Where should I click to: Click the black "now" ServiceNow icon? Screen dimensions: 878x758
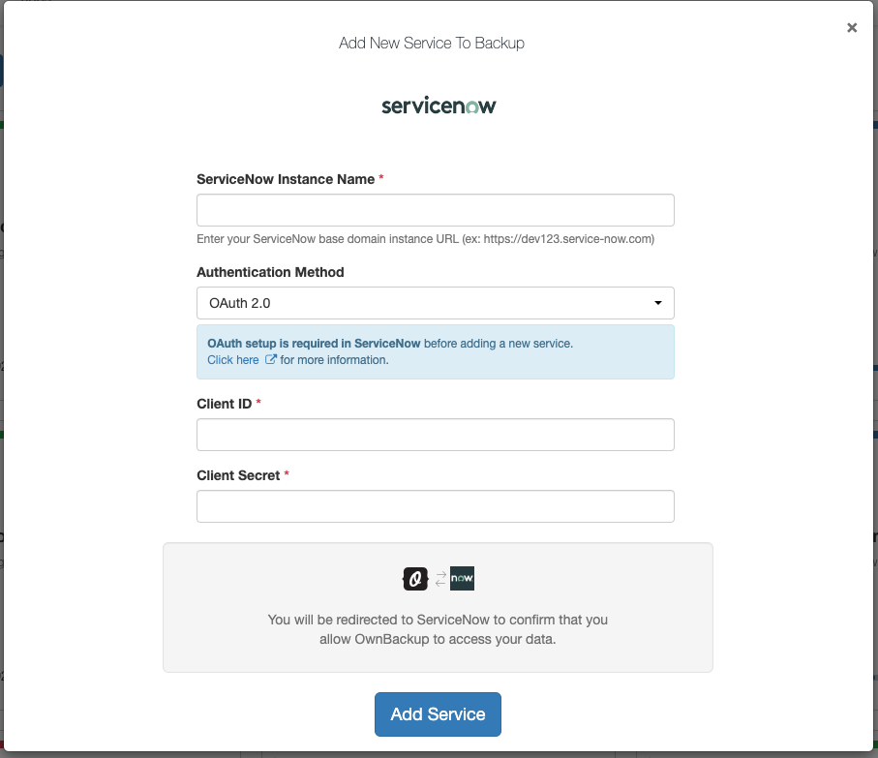pos(462,578)
